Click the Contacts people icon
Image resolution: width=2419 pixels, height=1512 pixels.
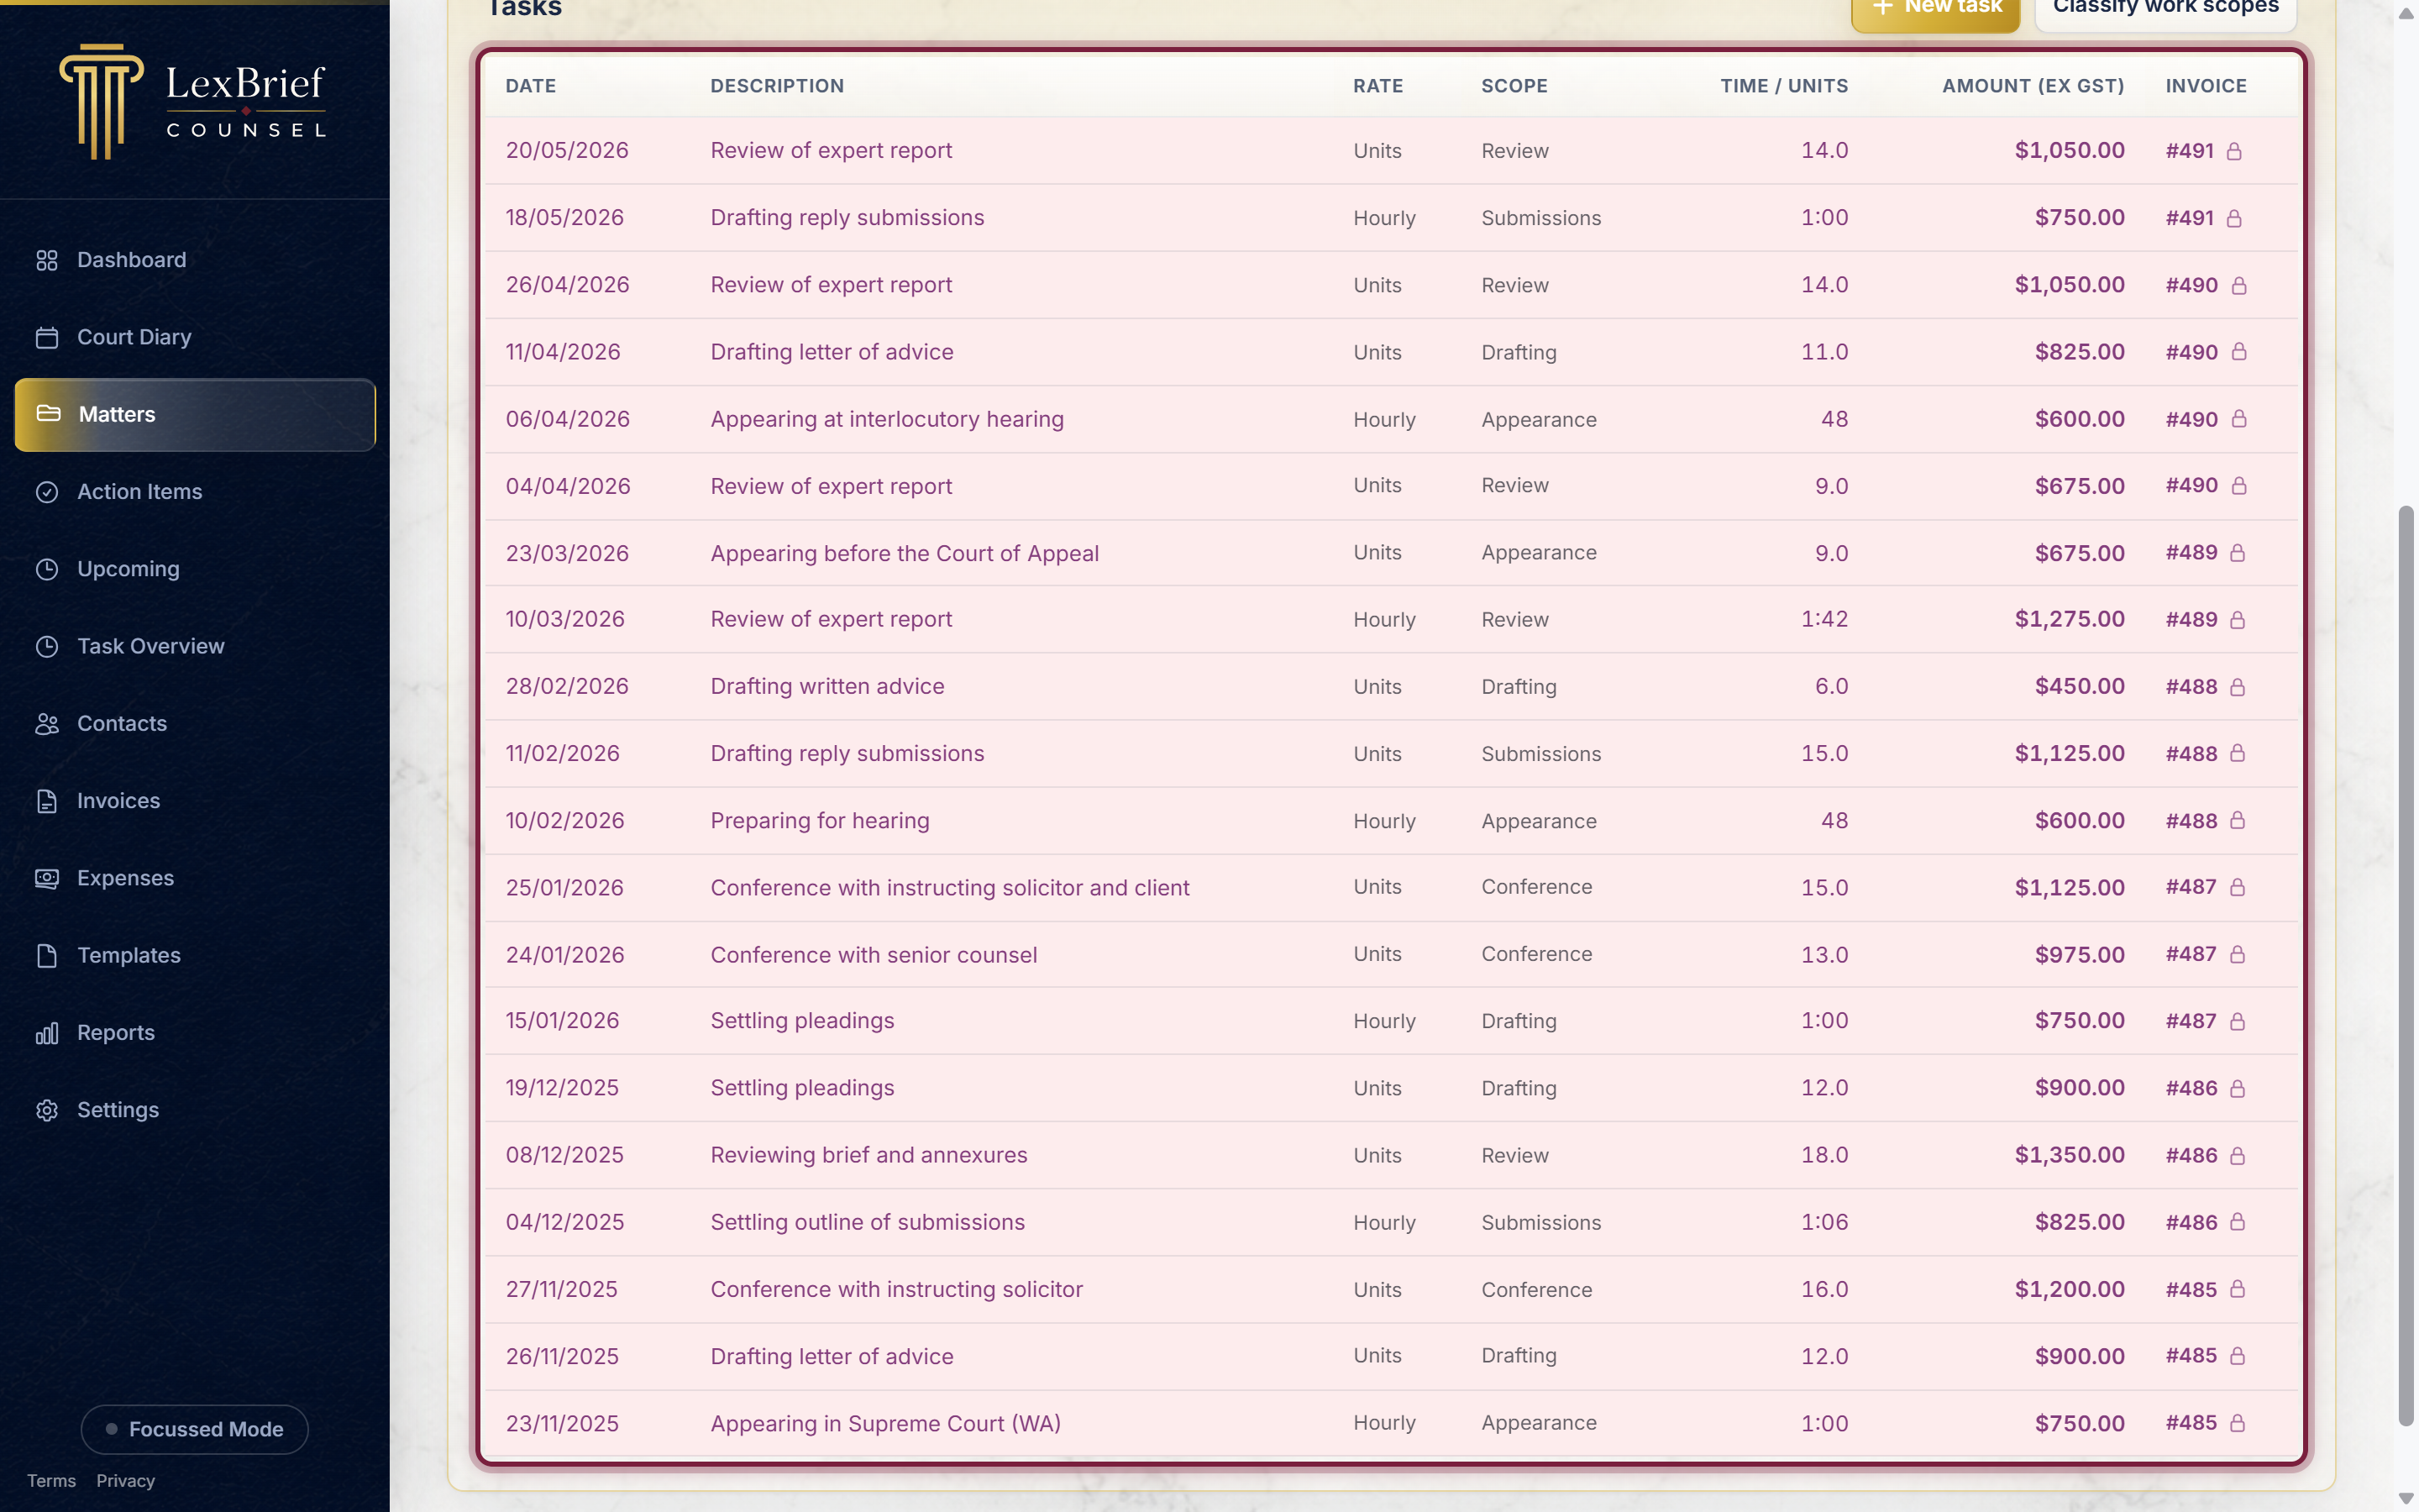[x=47, y=724]
